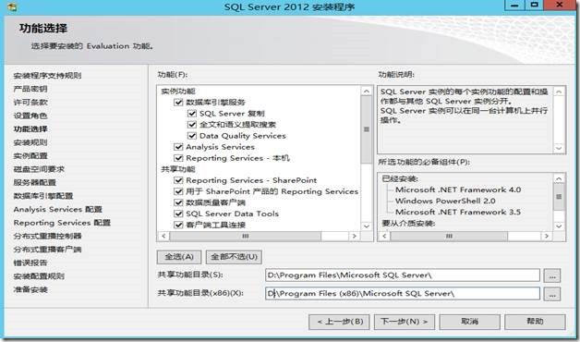580x342 pixels.
Task: Click feature list vertical scrollbar thumb
Action: point(367,129)
